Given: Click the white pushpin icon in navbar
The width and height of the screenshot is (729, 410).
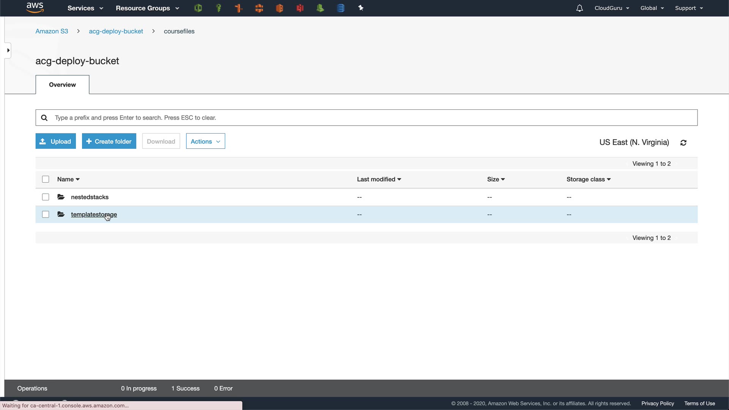Looking at the screenshot, I should (x=361, y=8).
